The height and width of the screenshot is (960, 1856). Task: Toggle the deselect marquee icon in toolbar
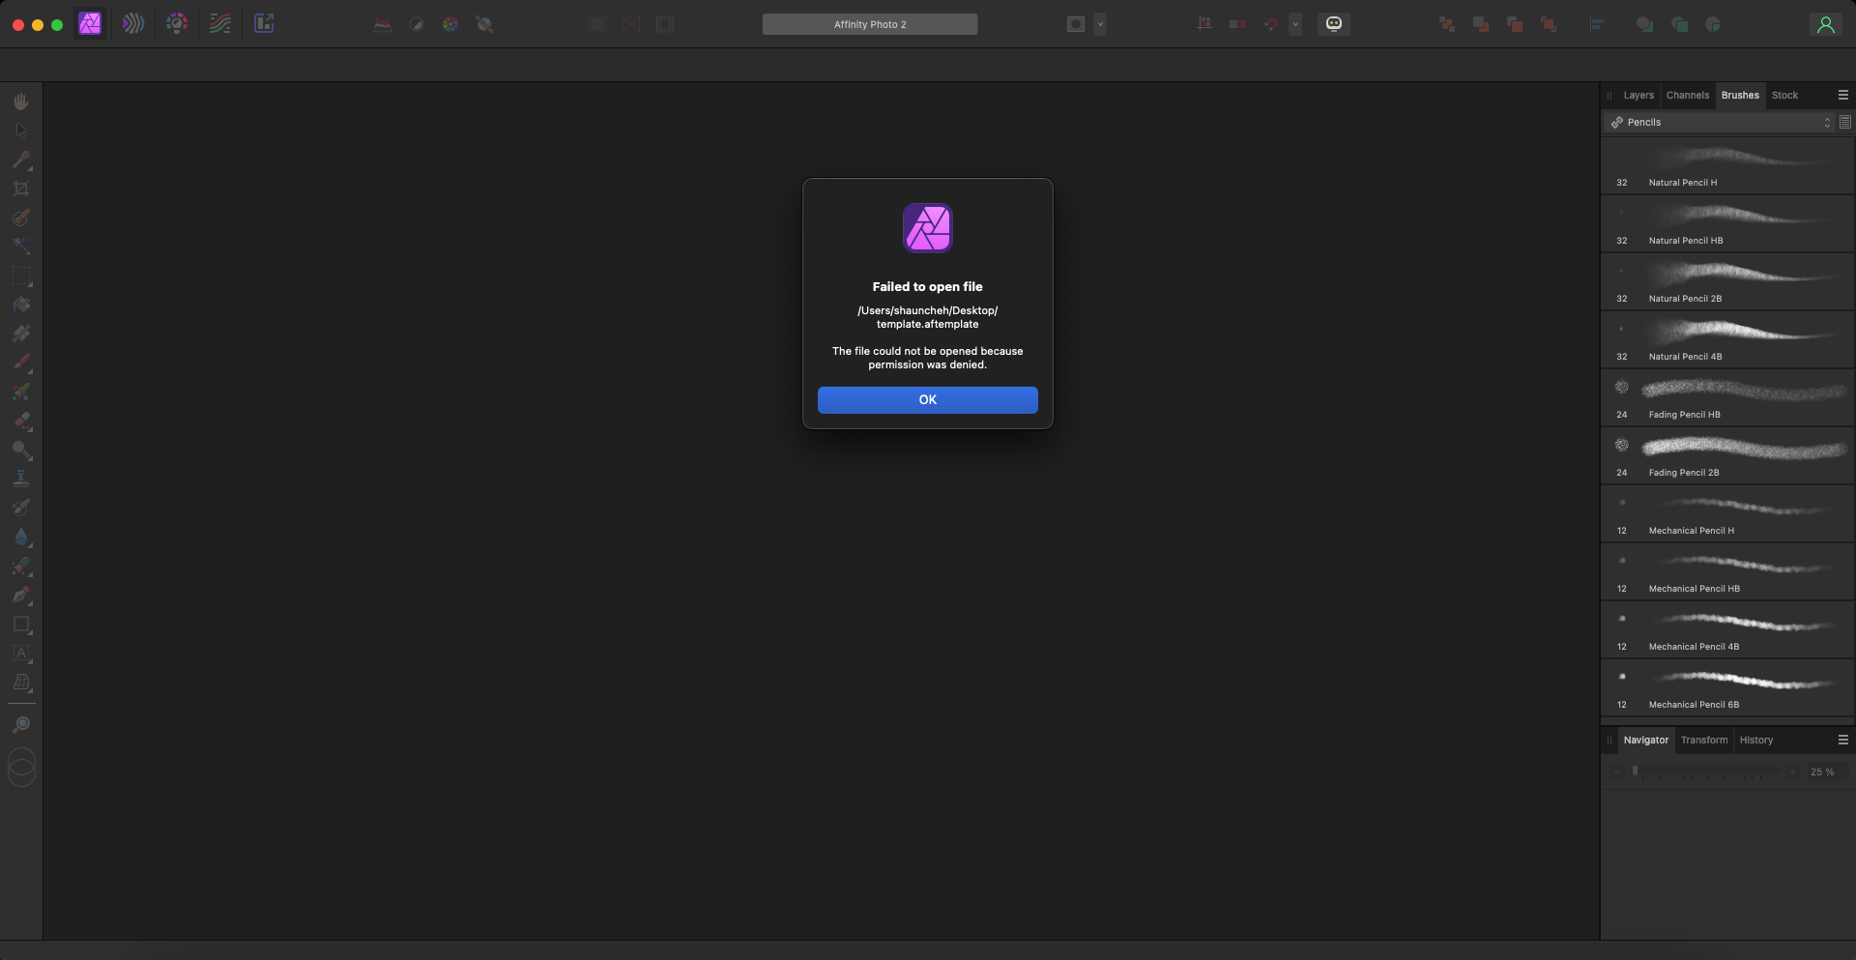point(631,24)
